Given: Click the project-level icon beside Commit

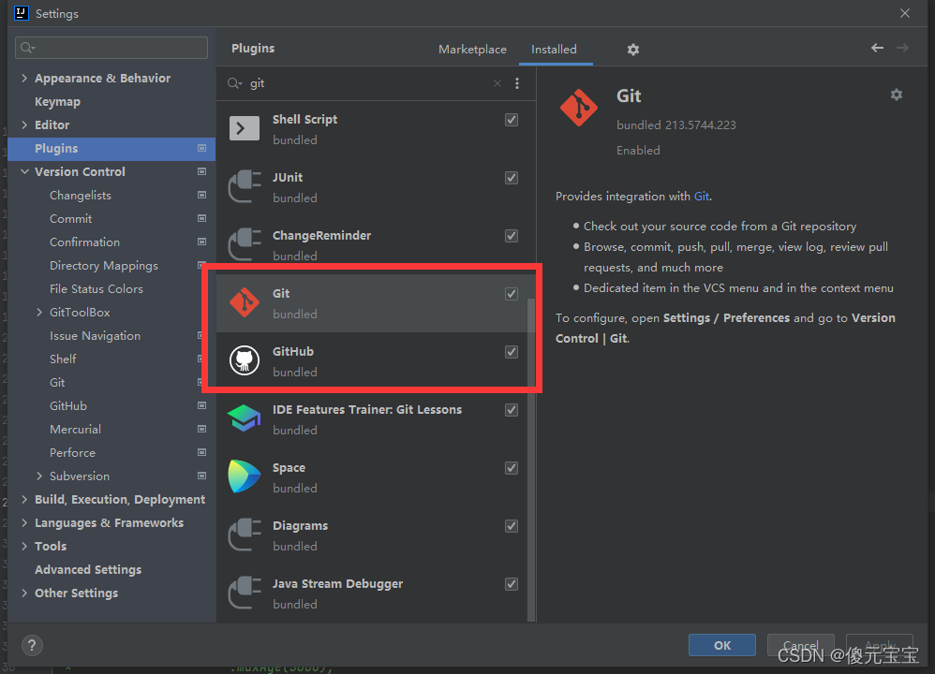Looking at the screenshot, I should coord(202,218).
